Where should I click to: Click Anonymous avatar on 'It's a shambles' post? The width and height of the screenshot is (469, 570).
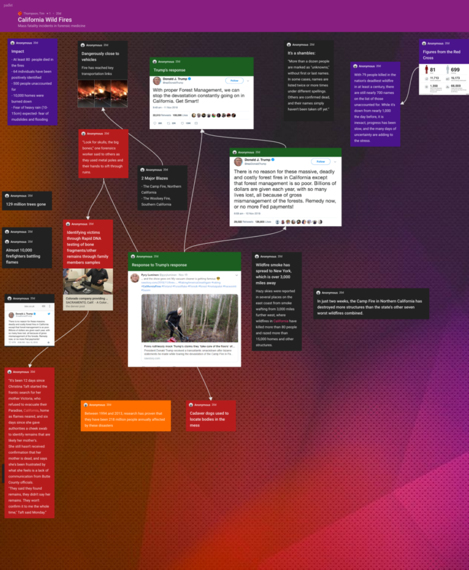[289, 45]
